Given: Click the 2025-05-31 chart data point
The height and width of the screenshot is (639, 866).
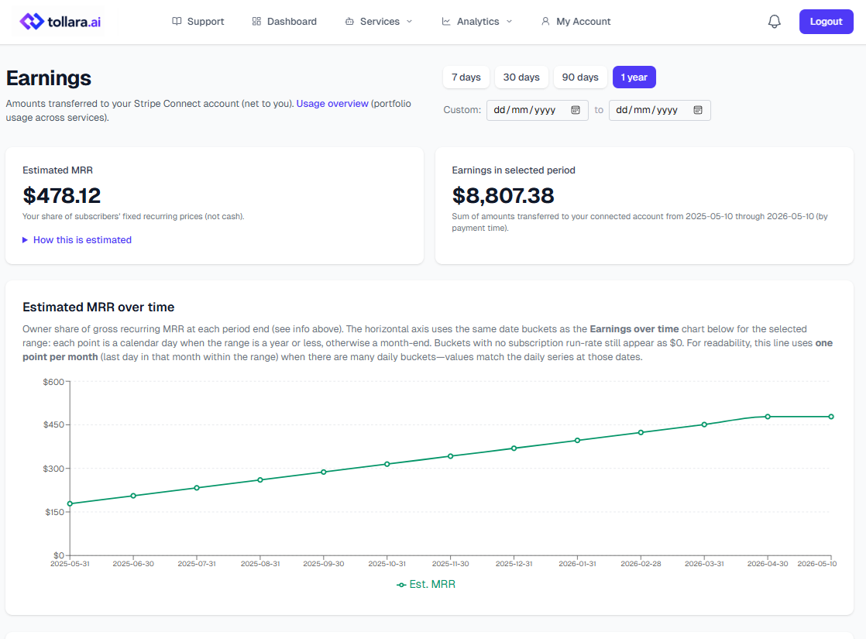Looking at the screenshot, I should tap(70, 503).
